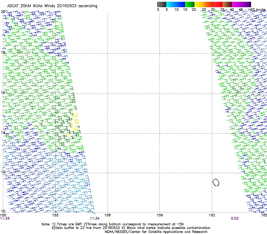Click the title 'ASCAT 25KM NOAA Winds 20160503 ascending'
The height and width of the screenshot is (234, 267).
[52, 6]
